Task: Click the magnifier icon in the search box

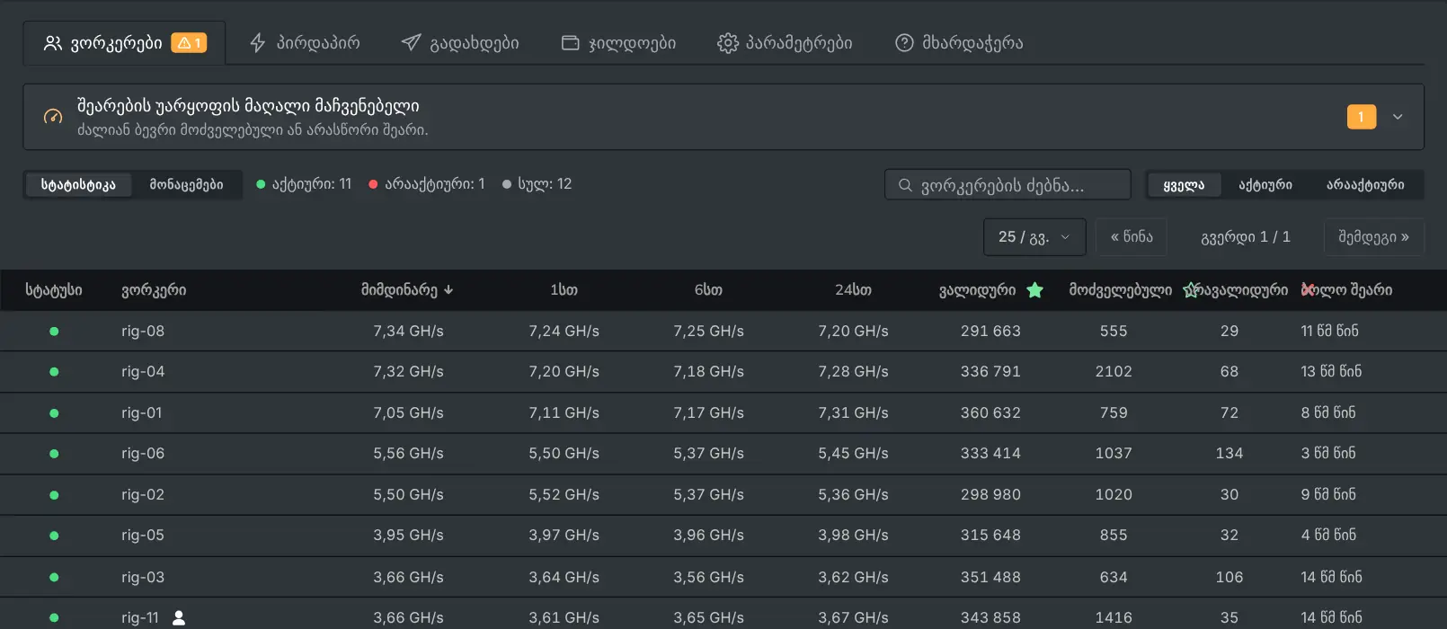Action: 905,185
